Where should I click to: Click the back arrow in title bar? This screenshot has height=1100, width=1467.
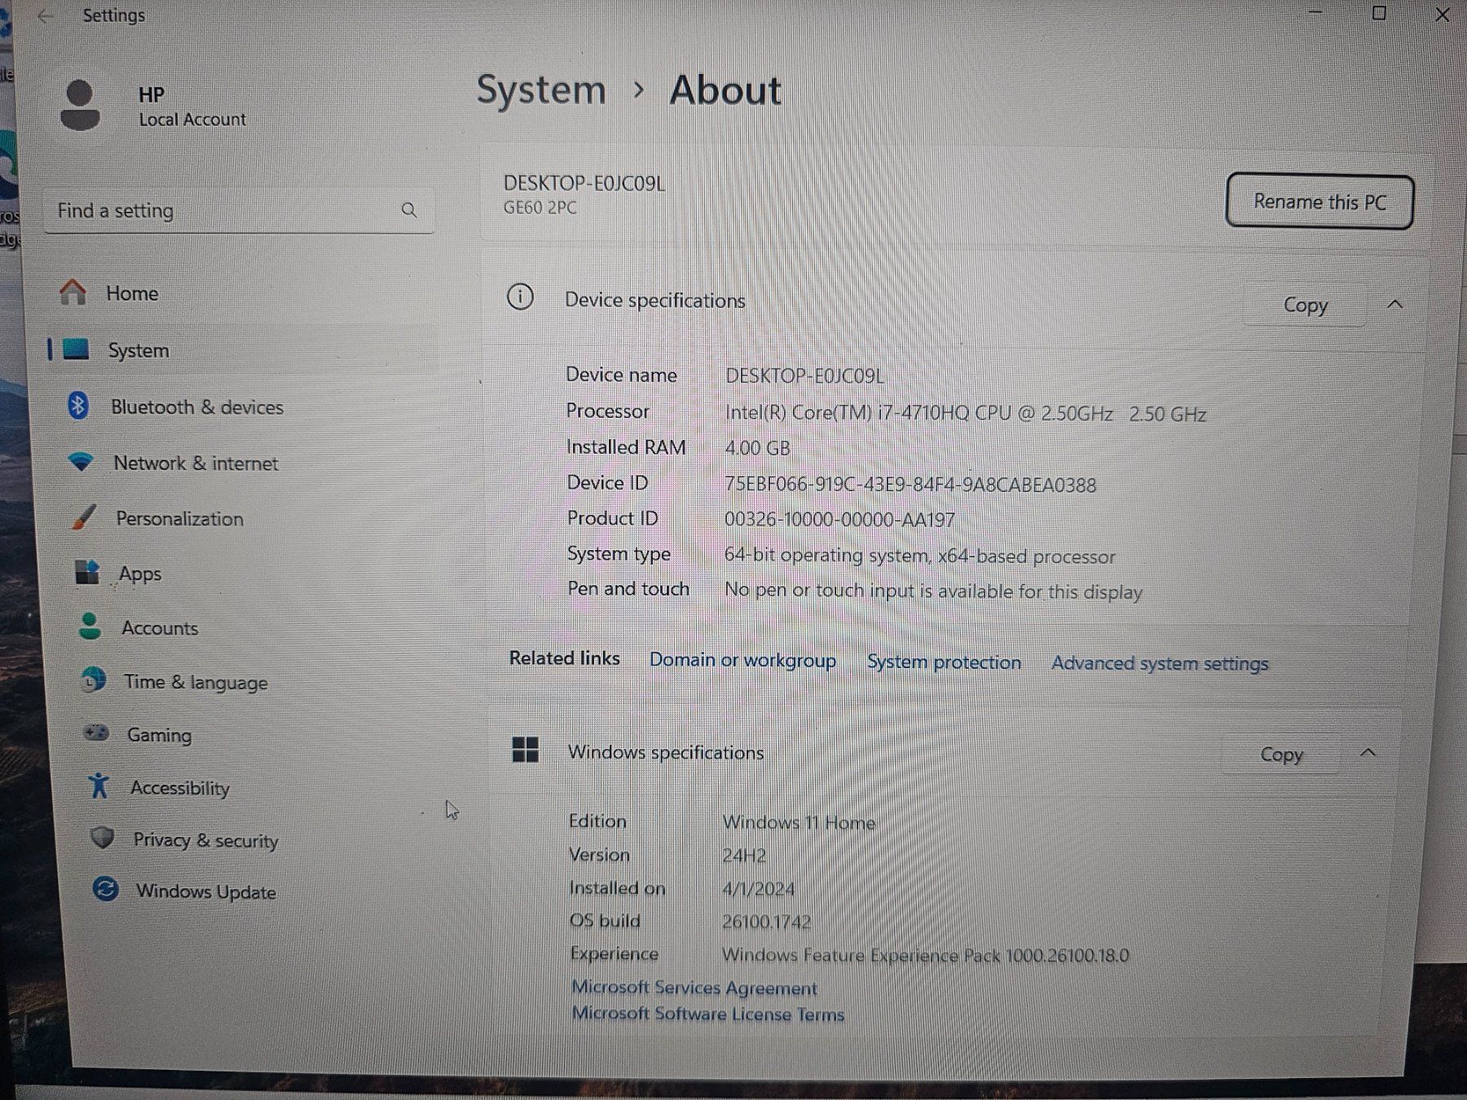(46, 15)
